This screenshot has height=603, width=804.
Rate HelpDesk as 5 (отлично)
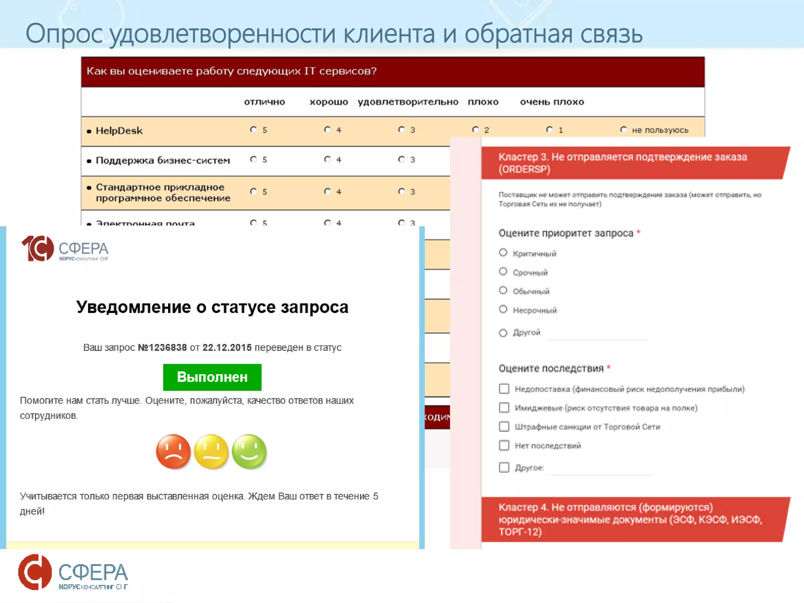coord(253,130)
